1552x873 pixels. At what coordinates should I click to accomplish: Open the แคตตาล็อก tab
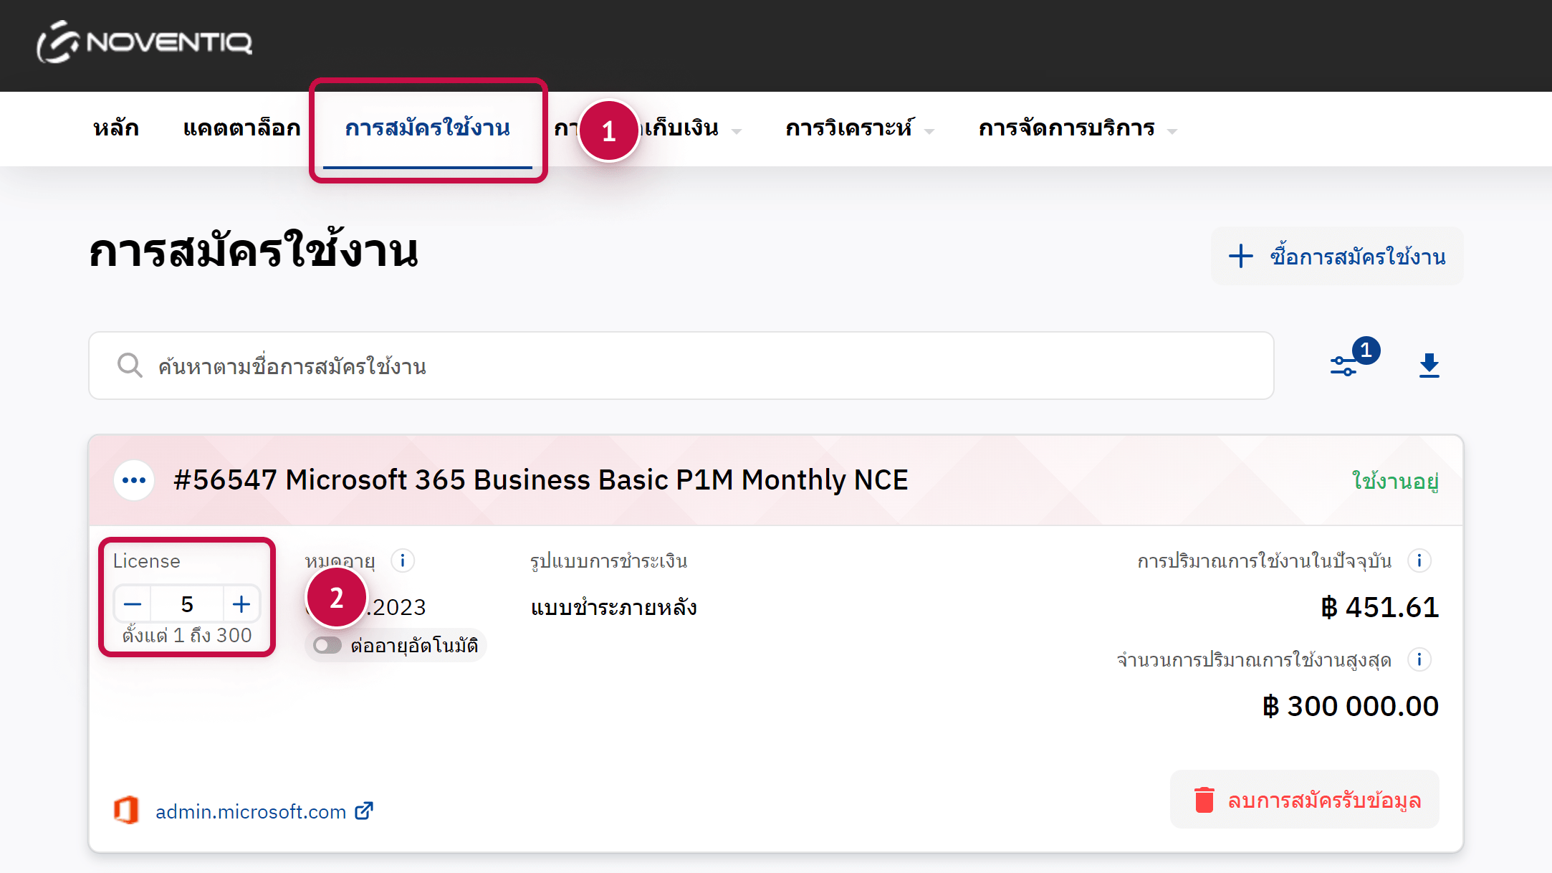(241, 129)
